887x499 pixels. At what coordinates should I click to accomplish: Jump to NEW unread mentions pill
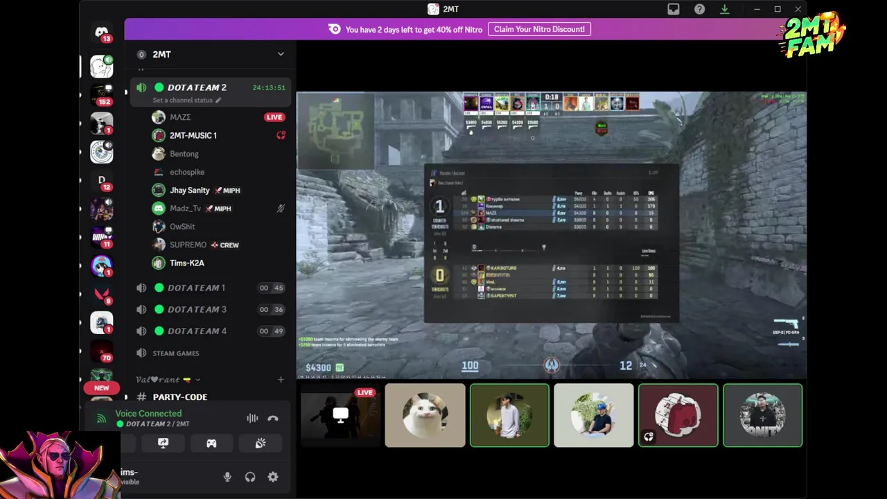[x=102, y=388]
